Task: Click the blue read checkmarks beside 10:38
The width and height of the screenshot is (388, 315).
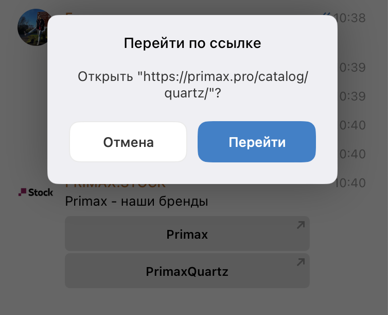Action: click(327, 14)
